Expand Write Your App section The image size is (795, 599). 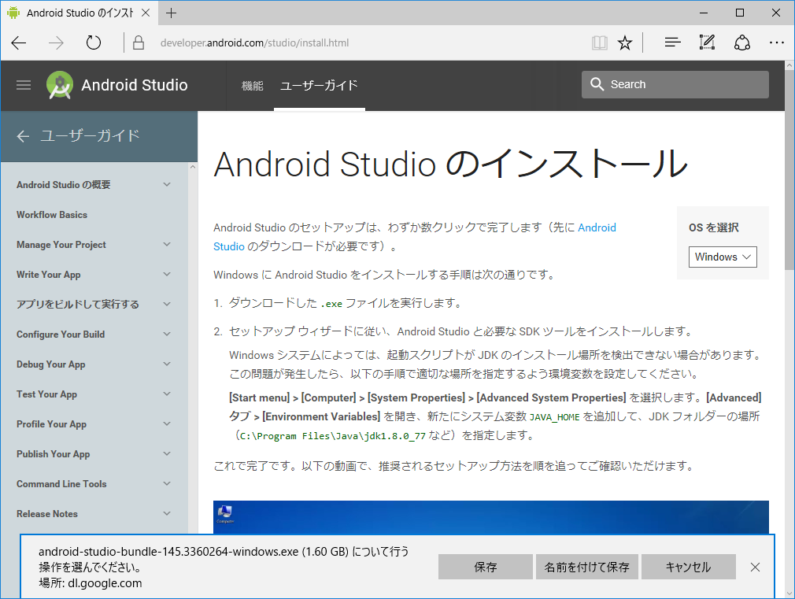167,275
